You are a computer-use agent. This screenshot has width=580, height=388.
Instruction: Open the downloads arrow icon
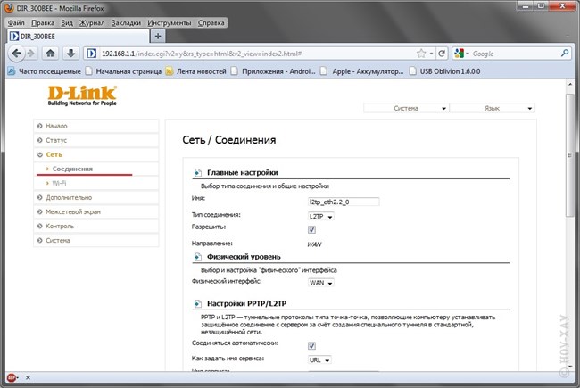70,54
